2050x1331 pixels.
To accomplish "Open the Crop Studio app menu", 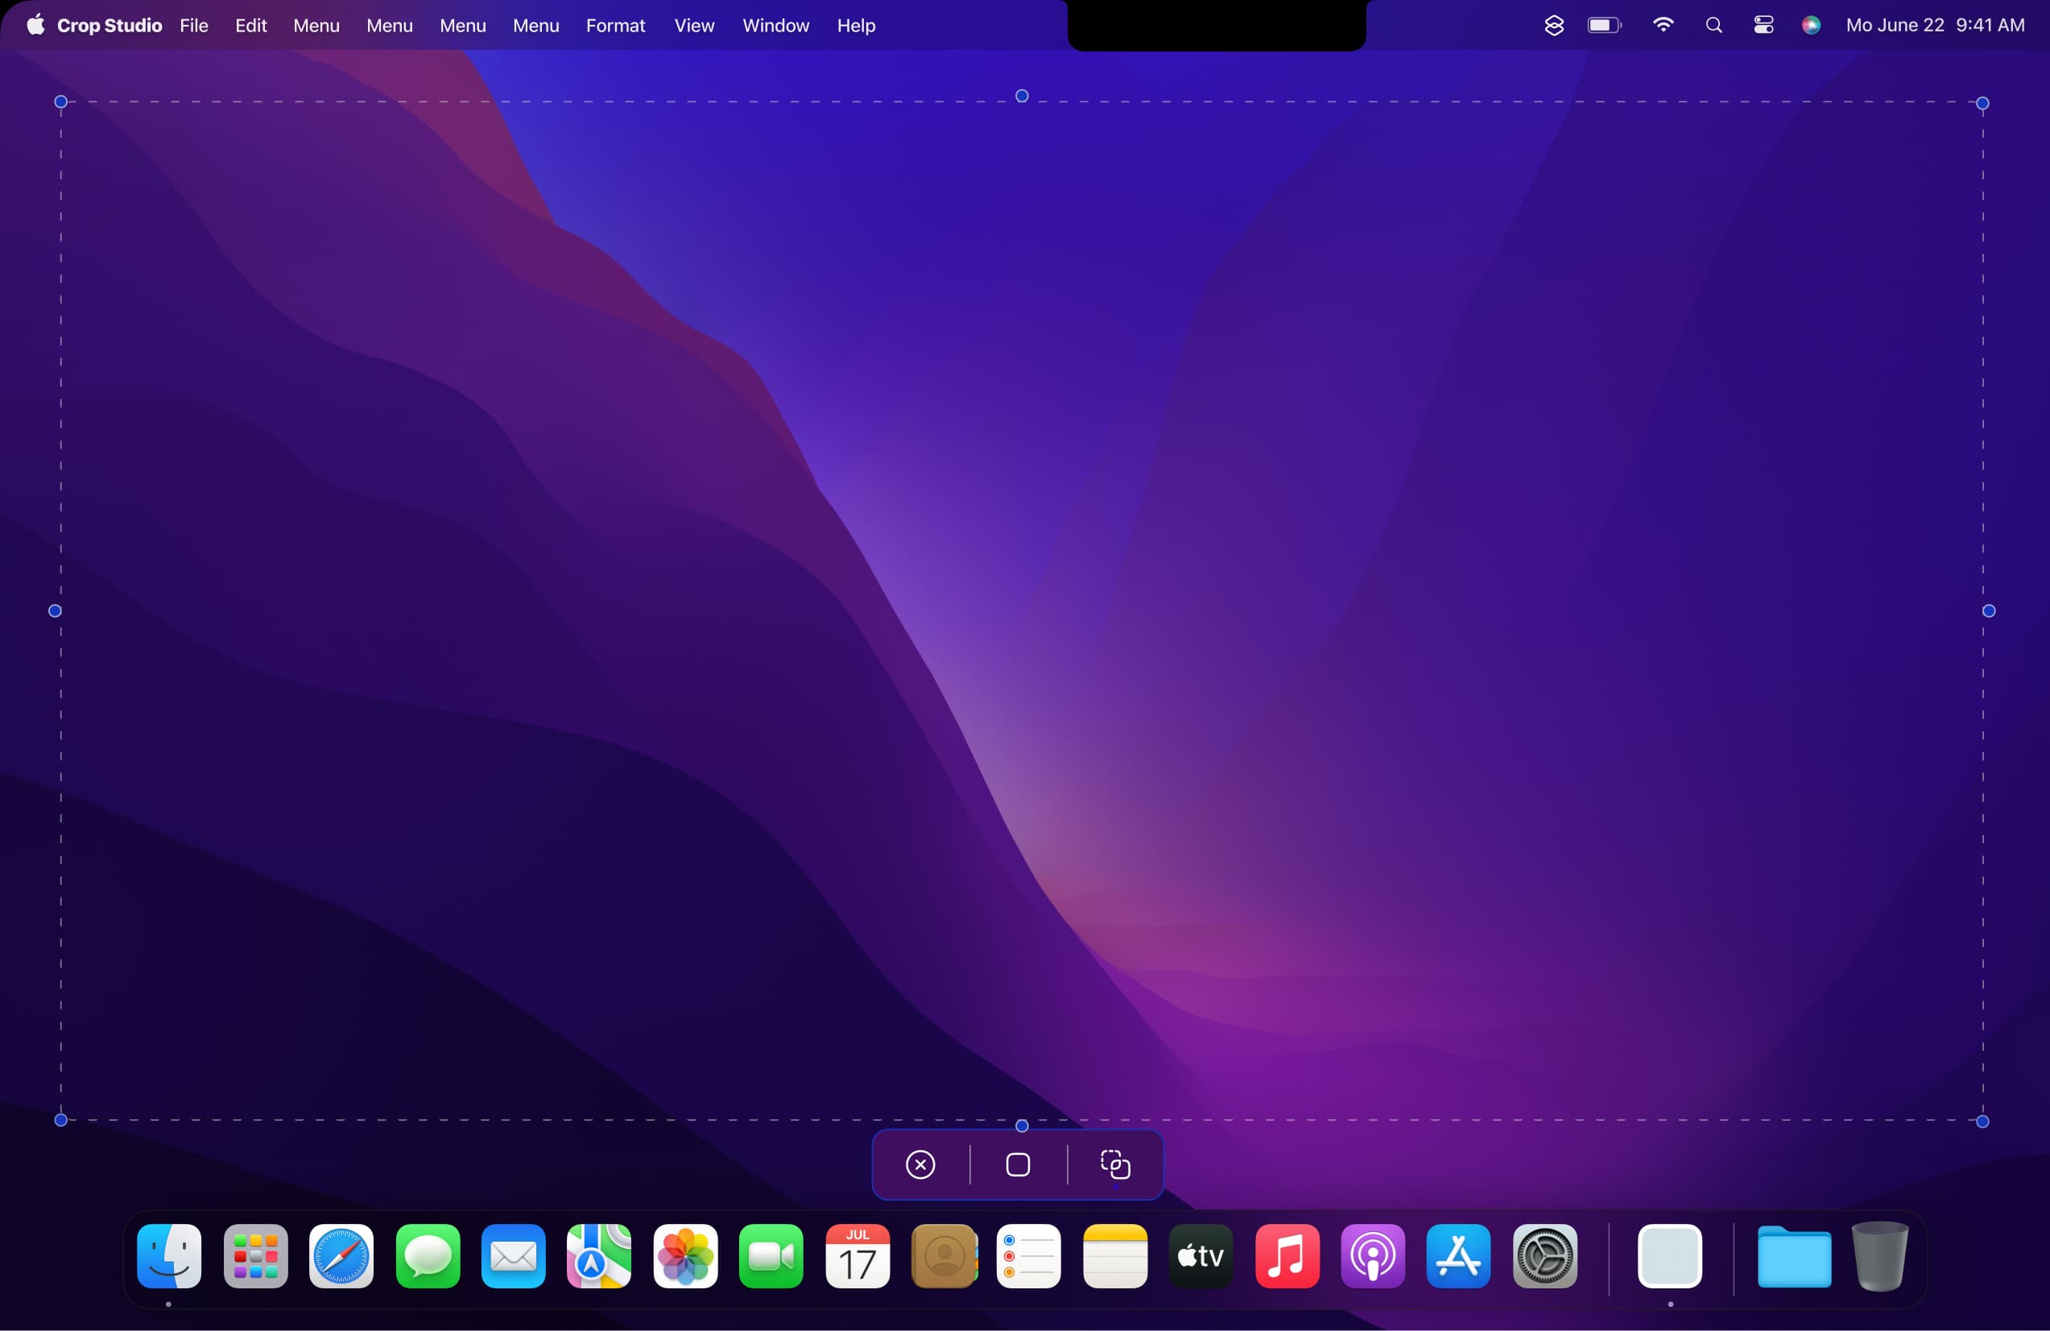I will coord(110,26).
